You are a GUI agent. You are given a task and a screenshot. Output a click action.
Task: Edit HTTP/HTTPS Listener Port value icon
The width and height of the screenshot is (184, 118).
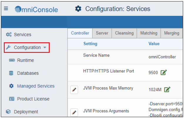164,72
